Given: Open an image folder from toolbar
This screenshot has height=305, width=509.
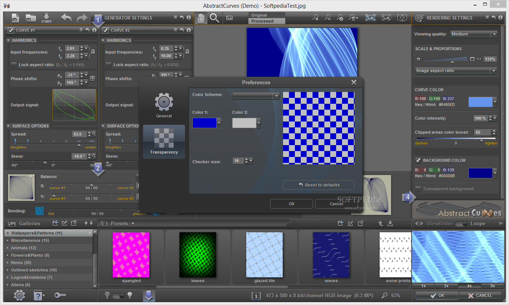Looking at the screenshot, I should click(31, 18).
